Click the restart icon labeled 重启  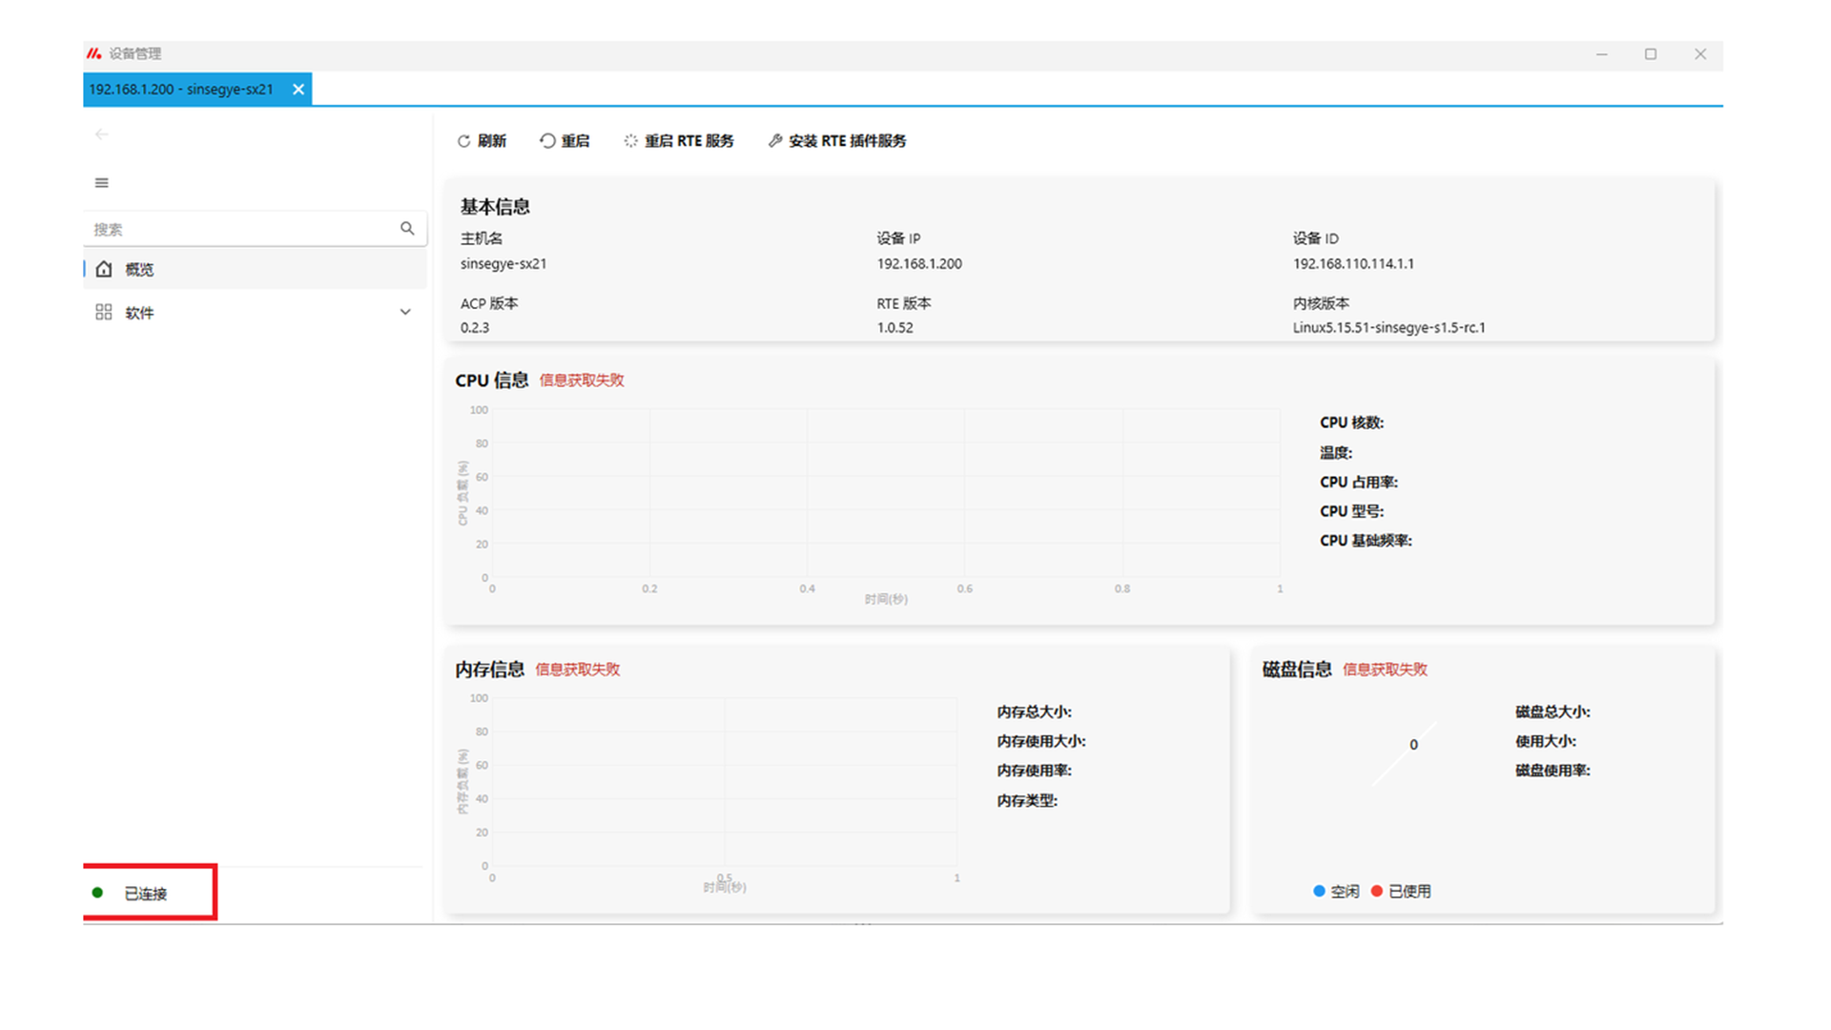[x=547, y=141]
